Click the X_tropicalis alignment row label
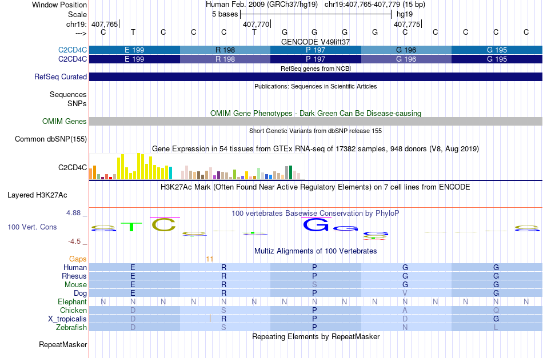The image size is (543, 358). tap(67, 319)
